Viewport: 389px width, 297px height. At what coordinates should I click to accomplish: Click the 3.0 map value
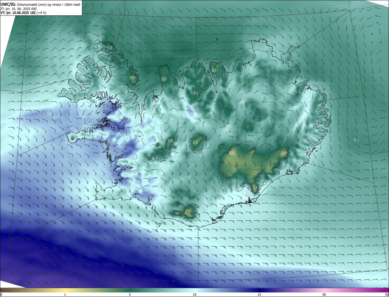coord(284,153)
